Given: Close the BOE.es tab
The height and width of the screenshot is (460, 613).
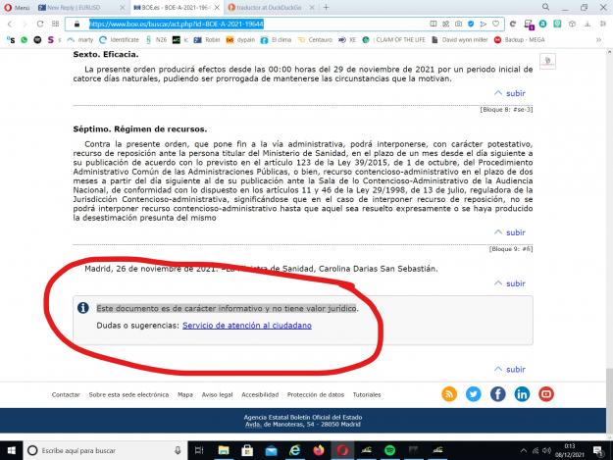Looking at the screenshot, I should click(x=217, y=8).
